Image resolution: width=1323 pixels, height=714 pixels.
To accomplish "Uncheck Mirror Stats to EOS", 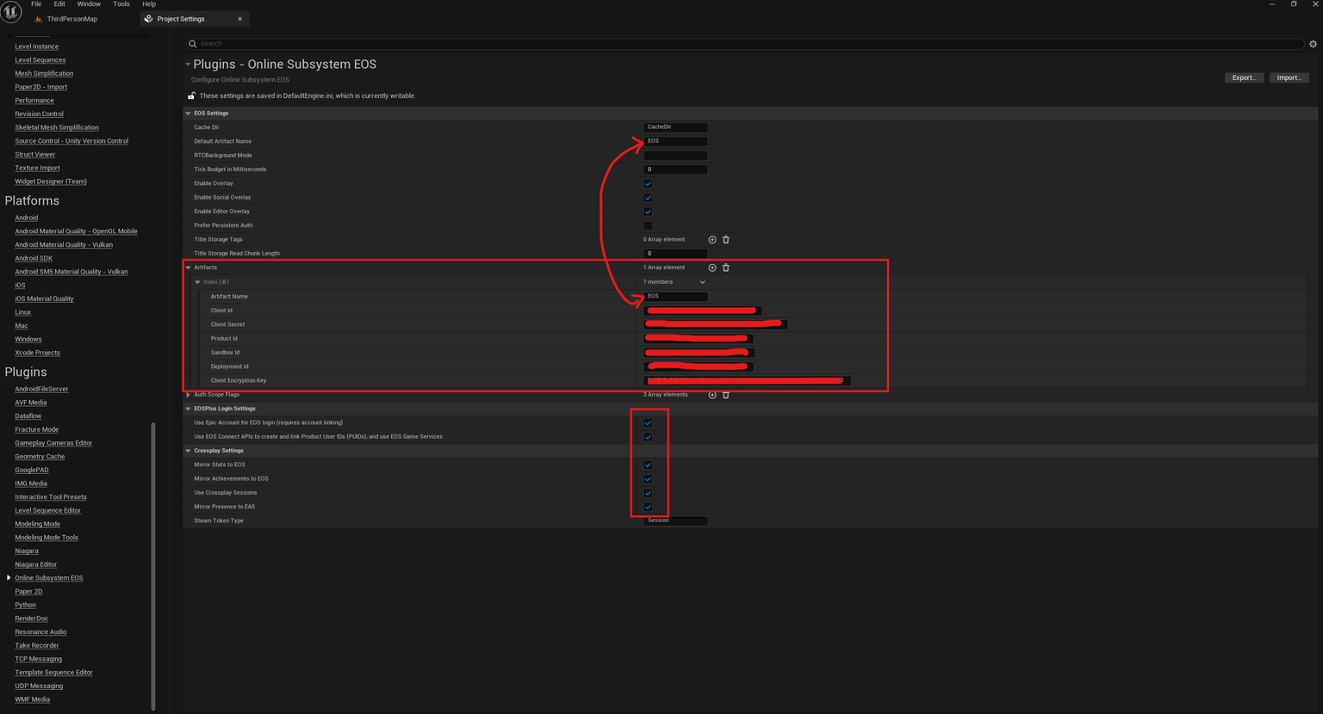I will [x=648, y=465].
